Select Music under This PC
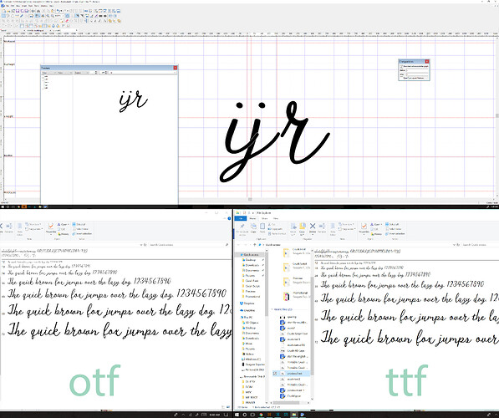 pos(247,344)
